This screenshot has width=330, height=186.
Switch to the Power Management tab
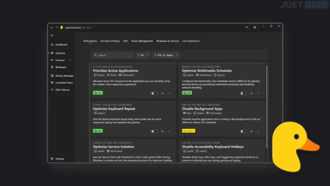pos(142,41)
